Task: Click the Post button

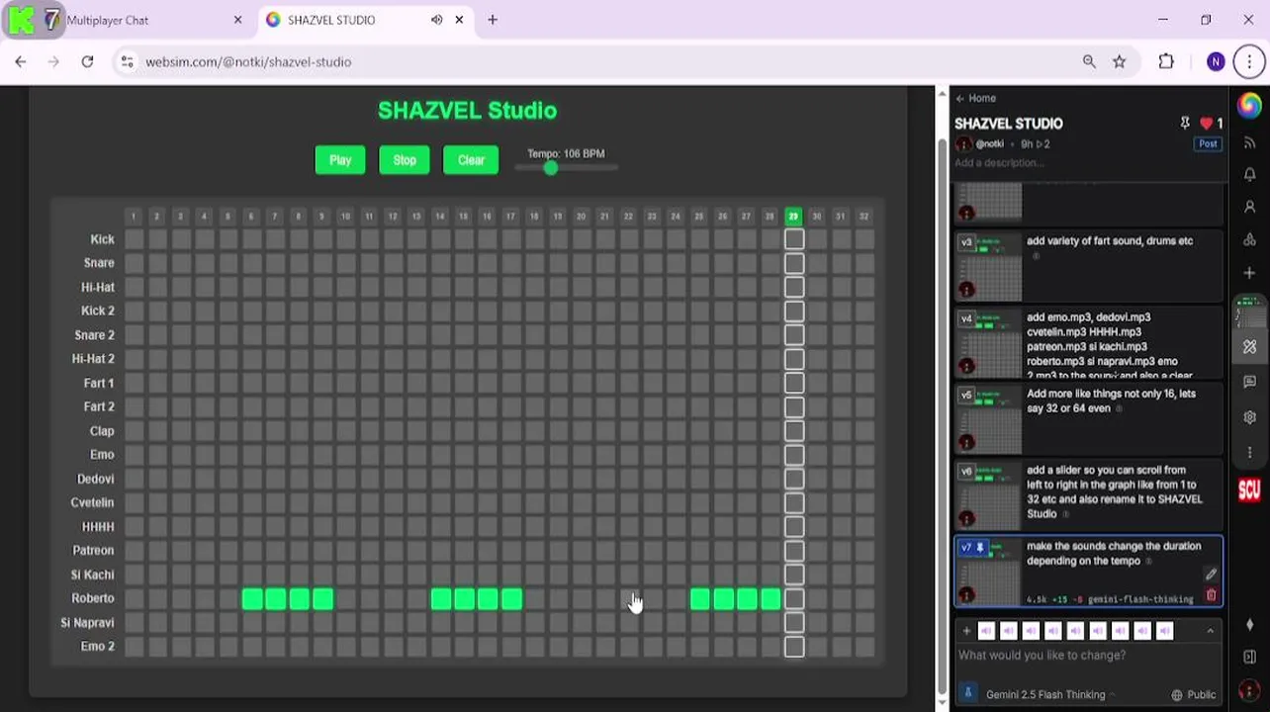Action: (1208, 143)
